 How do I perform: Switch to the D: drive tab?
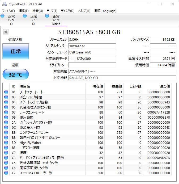tap(33, 20)
